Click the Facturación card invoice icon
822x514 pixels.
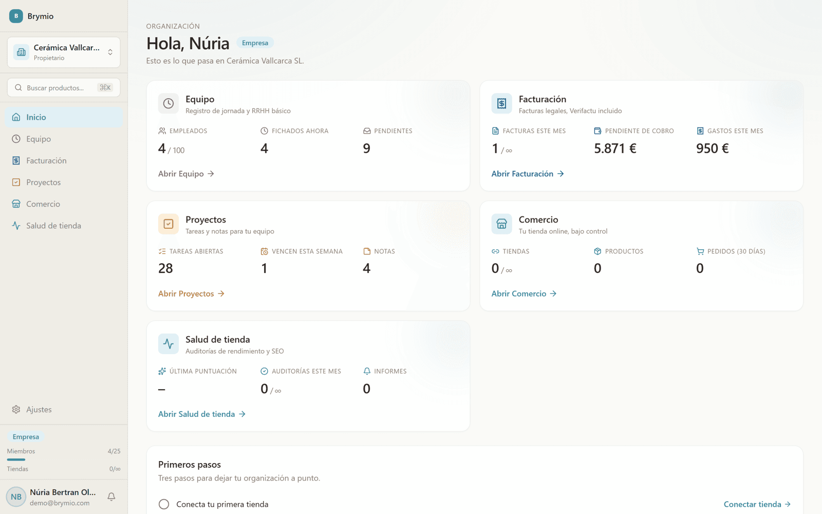point(501,103)
